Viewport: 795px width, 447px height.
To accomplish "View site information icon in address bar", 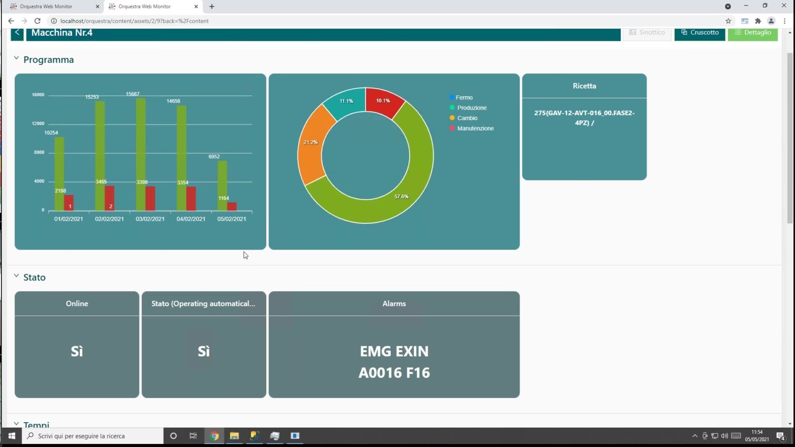I will 54,21.
